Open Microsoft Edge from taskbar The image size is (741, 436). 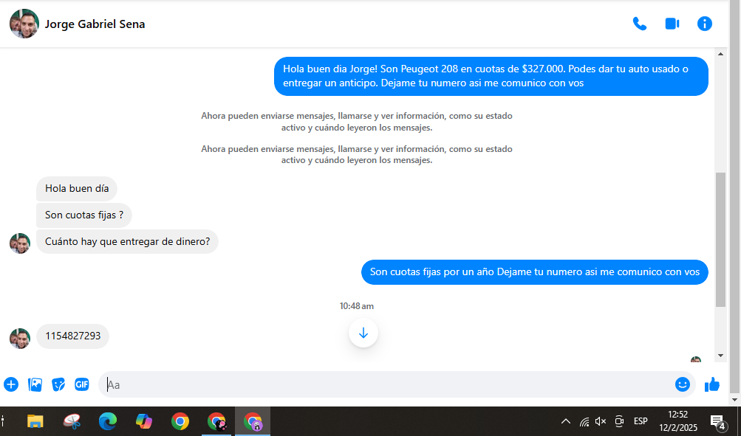[108, 421]
